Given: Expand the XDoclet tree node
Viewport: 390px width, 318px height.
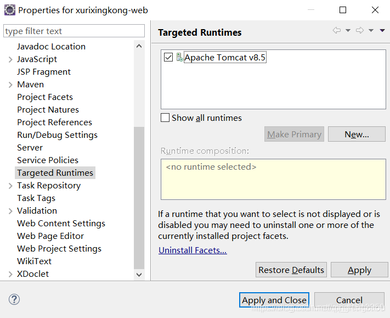Looking at the screenshot, I should pos(10,274).
